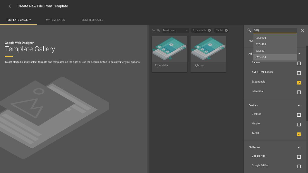Check the Google AdMob platform option
Screen dimensions: 308x173
(x=299, y=166)
